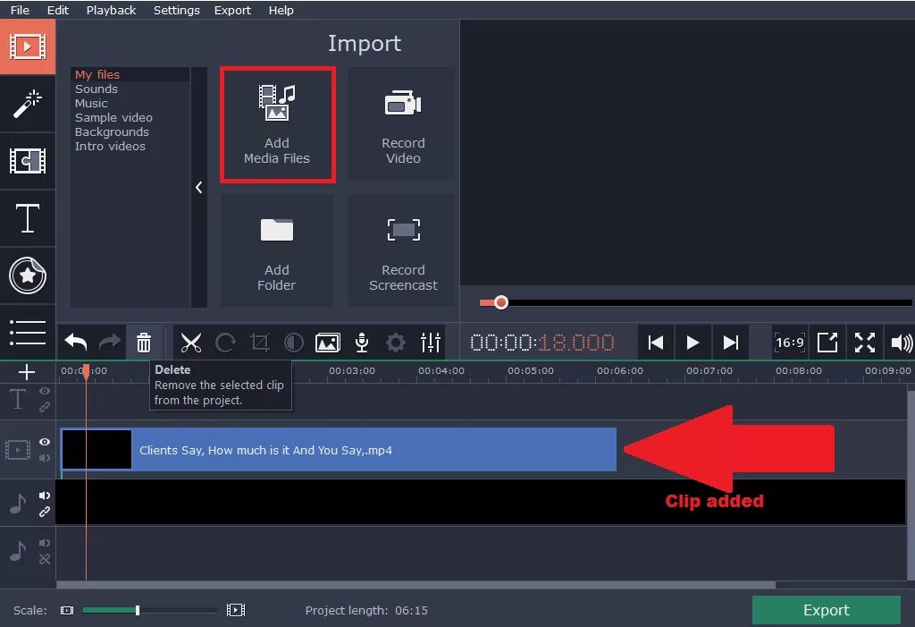
Task: Click the Record Video button
Action: [403, 124]
